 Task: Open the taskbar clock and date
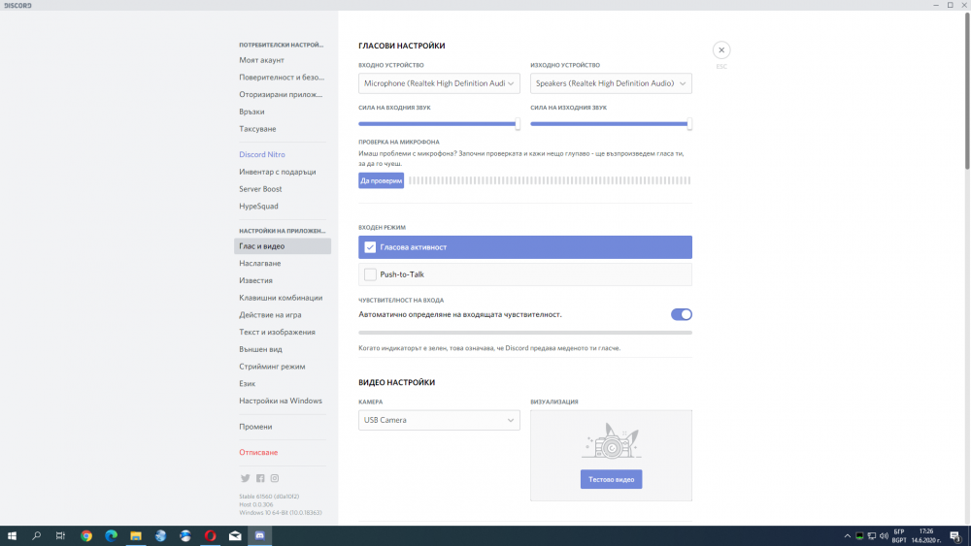click(925, 536)
